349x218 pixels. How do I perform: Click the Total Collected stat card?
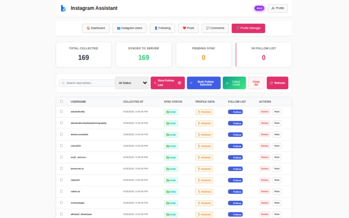(x=83, y=55)
